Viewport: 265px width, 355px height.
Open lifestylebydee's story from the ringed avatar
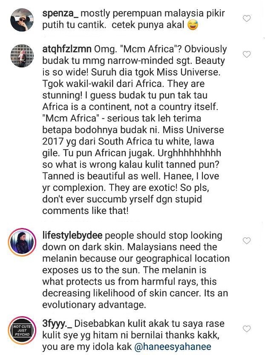click(x=22, y=242)
